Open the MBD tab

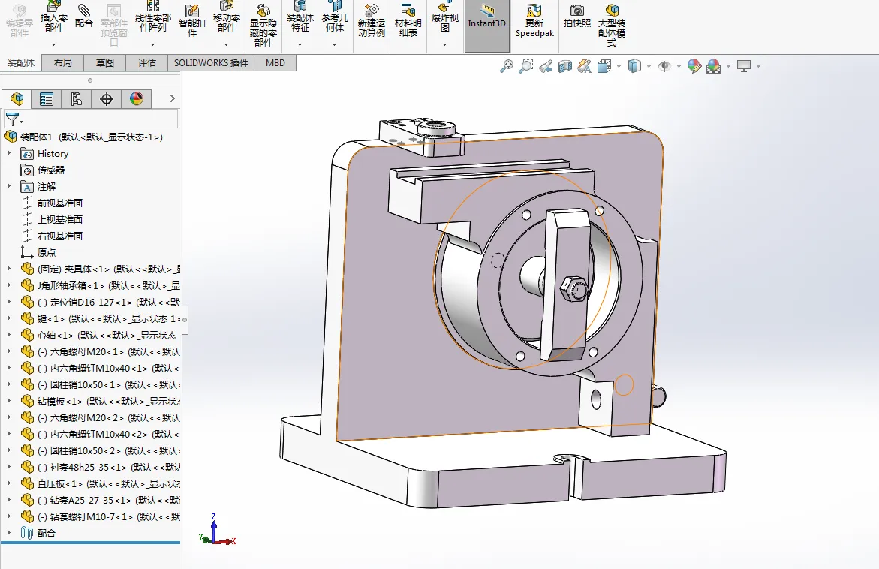pos(275,63)
